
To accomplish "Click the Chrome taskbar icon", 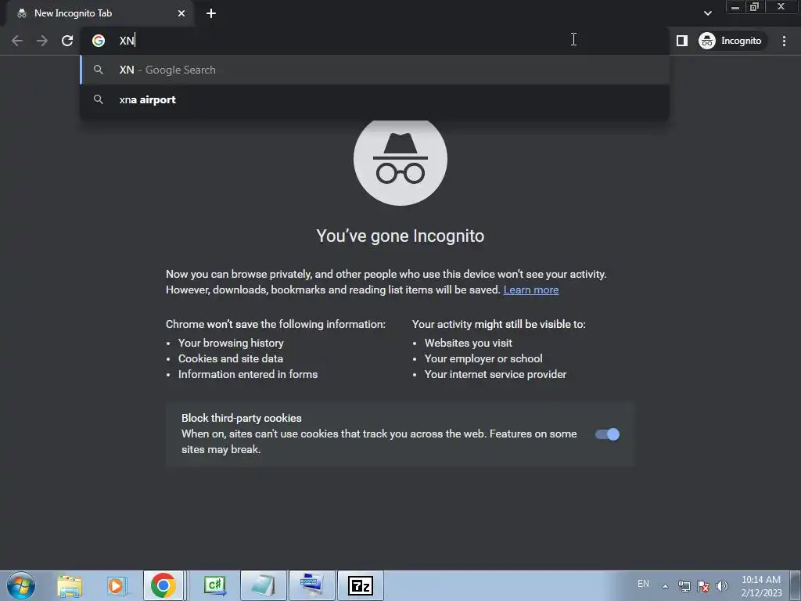I will pos(163,585).
